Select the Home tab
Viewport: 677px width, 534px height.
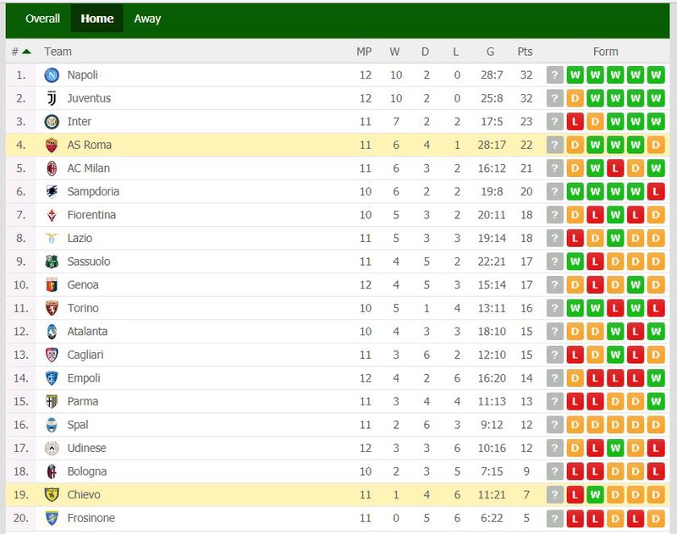[97, 19]
